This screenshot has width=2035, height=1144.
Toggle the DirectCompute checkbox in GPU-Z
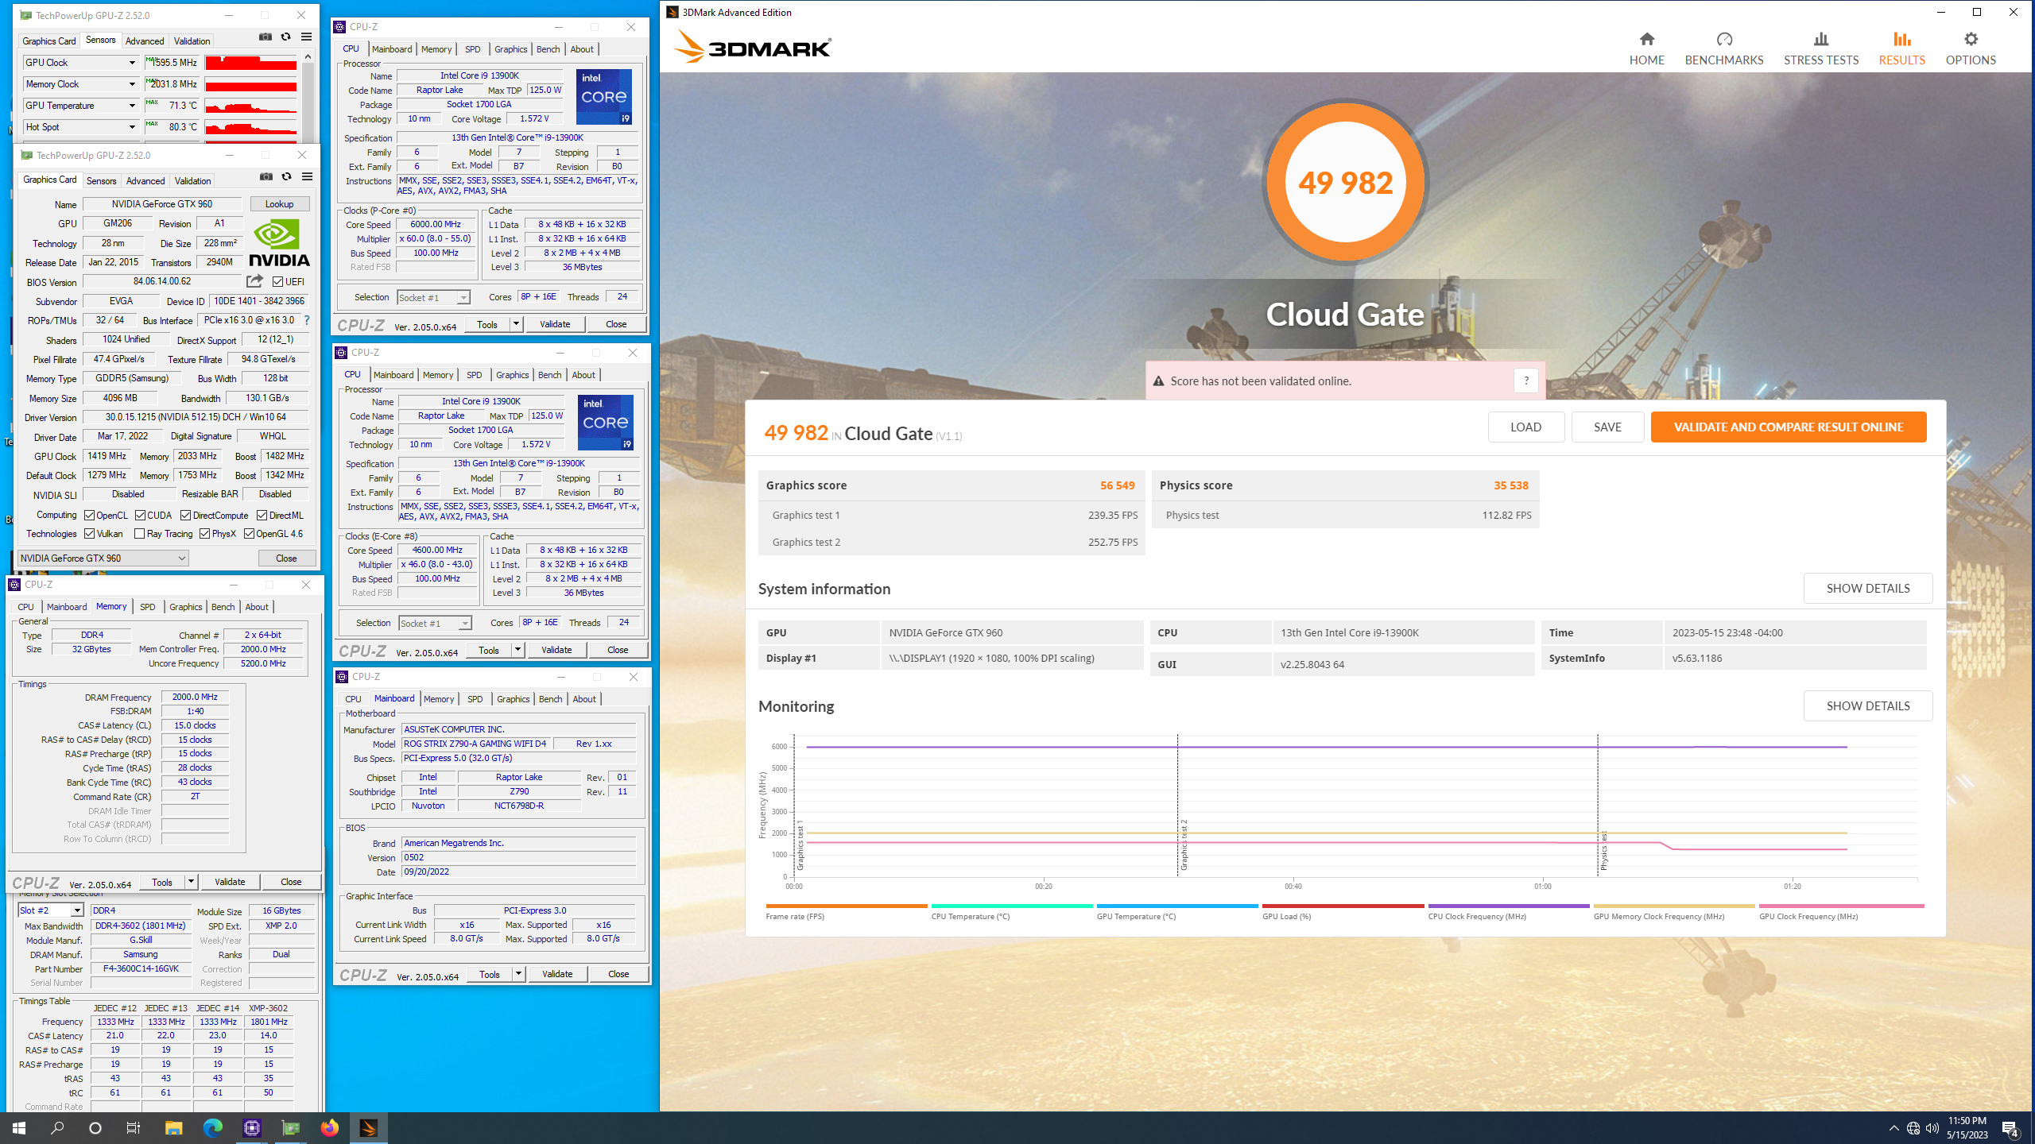tap(186, 516)
